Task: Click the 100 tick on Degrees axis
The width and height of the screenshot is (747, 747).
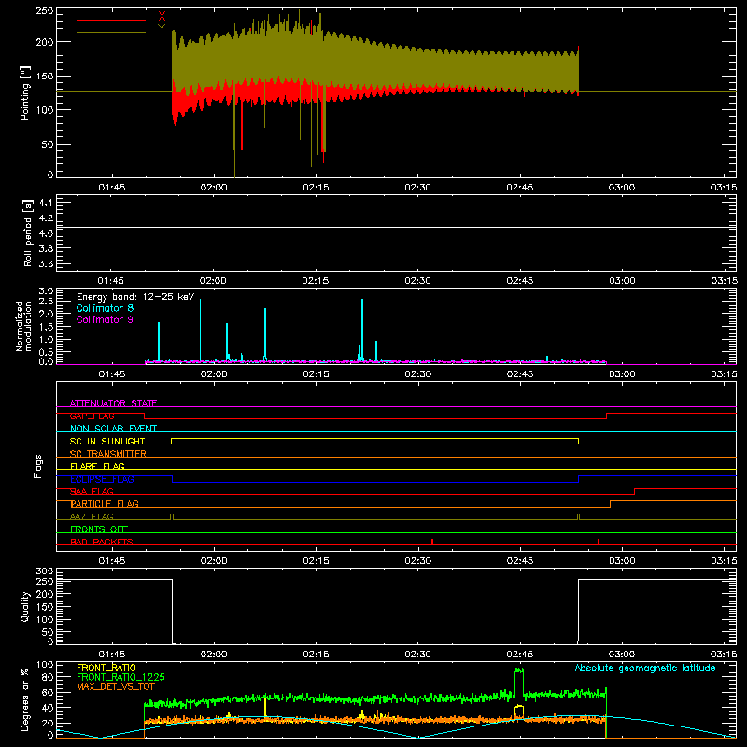Action: [x=44, y=664]
